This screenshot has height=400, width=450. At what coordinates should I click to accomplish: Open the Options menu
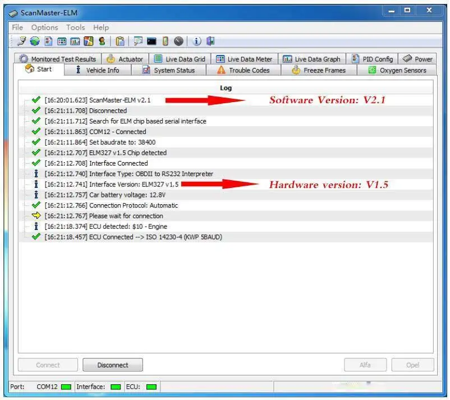[x=44, y=27]
